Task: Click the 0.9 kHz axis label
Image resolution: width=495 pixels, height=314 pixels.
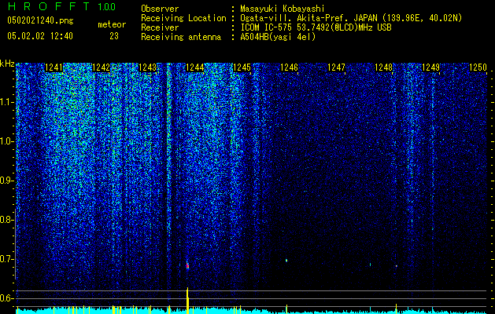Action: pos(6,181)
